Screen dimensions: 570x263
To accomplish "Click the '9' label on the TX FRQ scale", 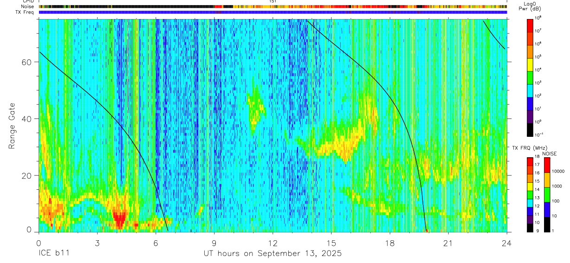I will pos(537,231).
